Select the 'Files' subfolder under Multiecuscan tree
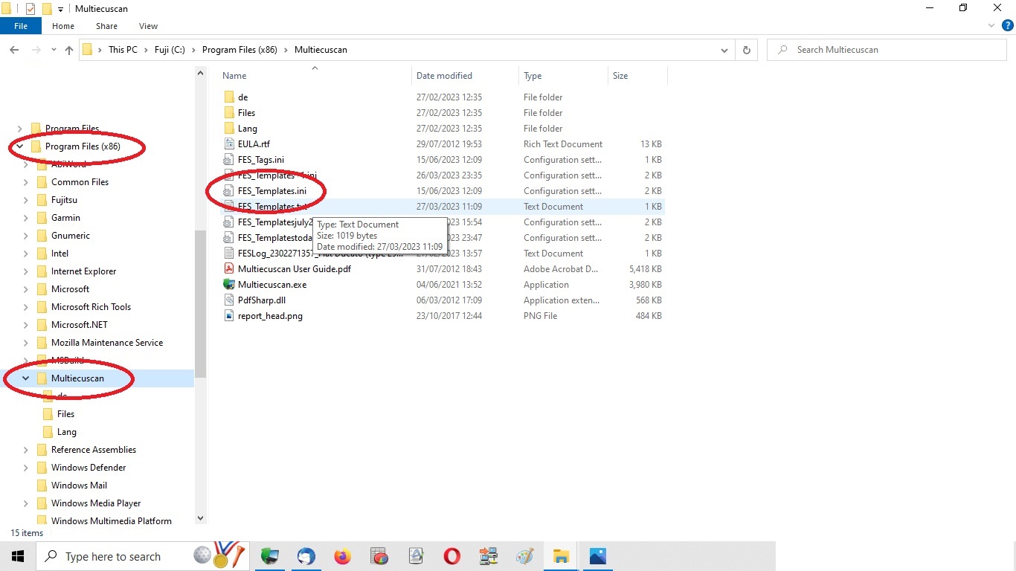Viewport: 1016px width, 571px height. pyautogui.click(x=65, y=414)
